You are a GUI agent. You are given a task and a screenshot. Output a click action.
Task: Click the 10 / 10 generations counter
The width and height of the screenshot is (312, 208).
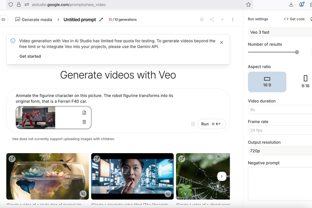123,20
